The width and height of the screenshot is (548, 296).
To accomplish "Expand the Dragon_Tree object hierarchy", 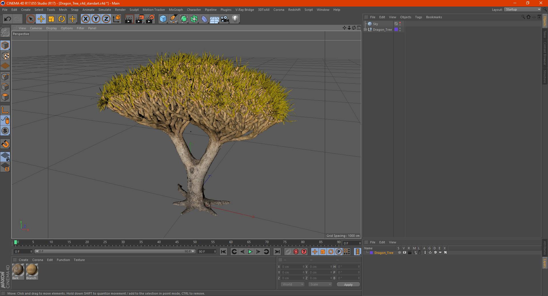I will (x=365, y=29).
